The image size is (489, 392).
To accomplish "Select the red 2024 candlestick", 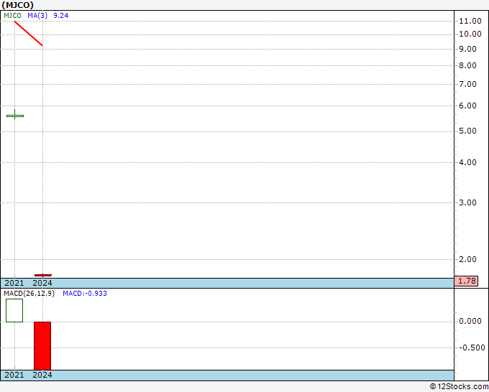I will tap(42, 275).
